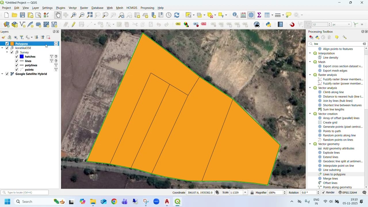Click the Map Tips speech bubble icon

tap(289, 15)
